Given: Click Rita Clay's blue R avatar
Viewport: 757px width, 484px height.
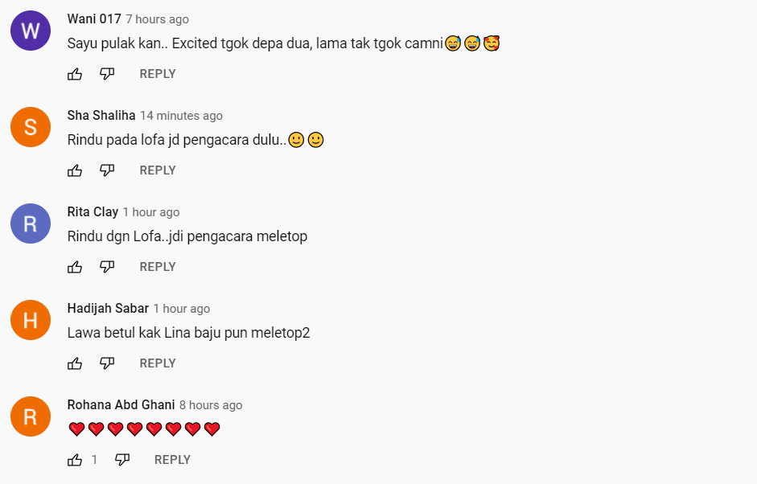Looking at the screenshot, I should 31,224.
